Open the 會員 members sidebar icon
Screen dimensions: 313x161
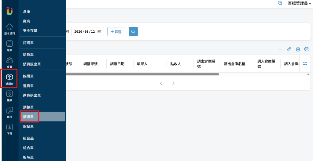click(9, 61)
